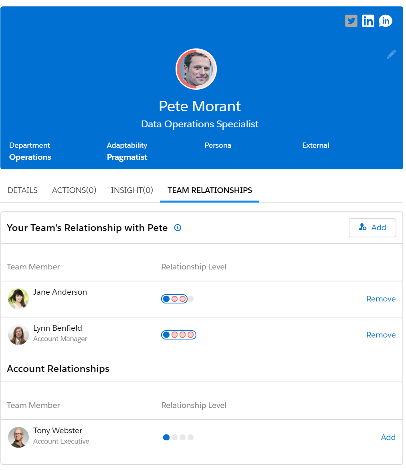
Task: Click Pete Morant's profile photo
Action: tap(196, 69)
